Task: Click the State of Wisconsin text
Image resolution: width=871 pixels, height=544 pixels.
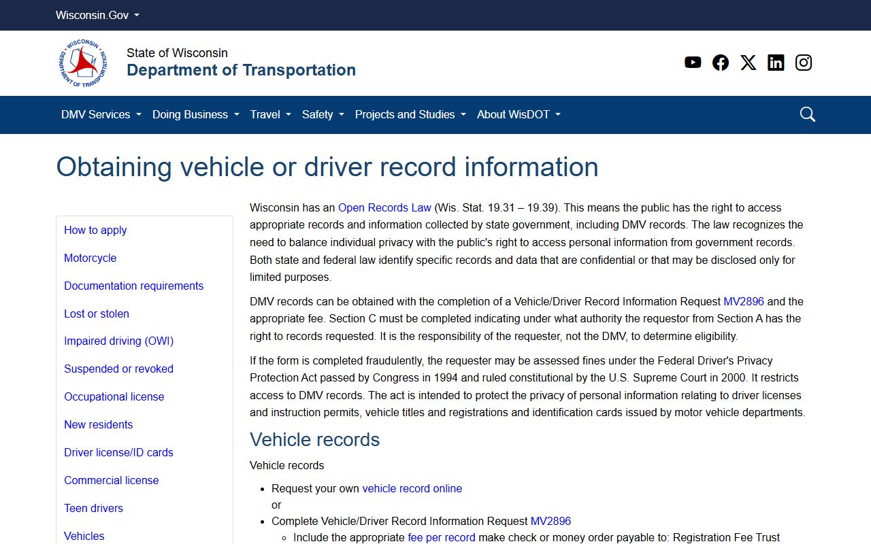Action: click(x=177, y=53)
